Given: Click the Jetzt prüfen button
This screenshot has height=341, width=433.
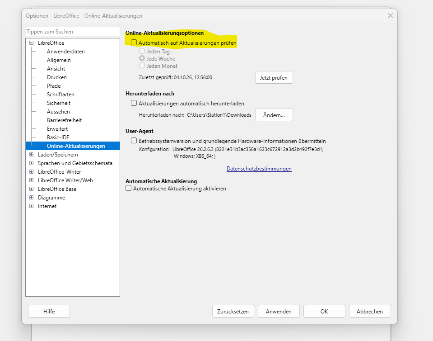Looking at the screenshot, I should pos(274,77).
